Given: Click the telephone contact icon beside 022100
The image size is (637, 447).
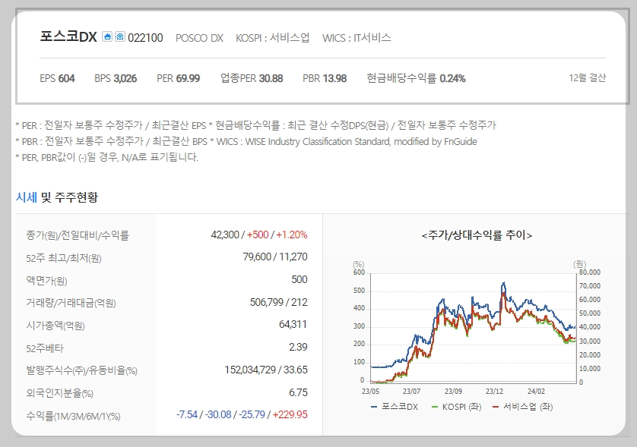Looking at the screenshot, I should tap(120, 36).
